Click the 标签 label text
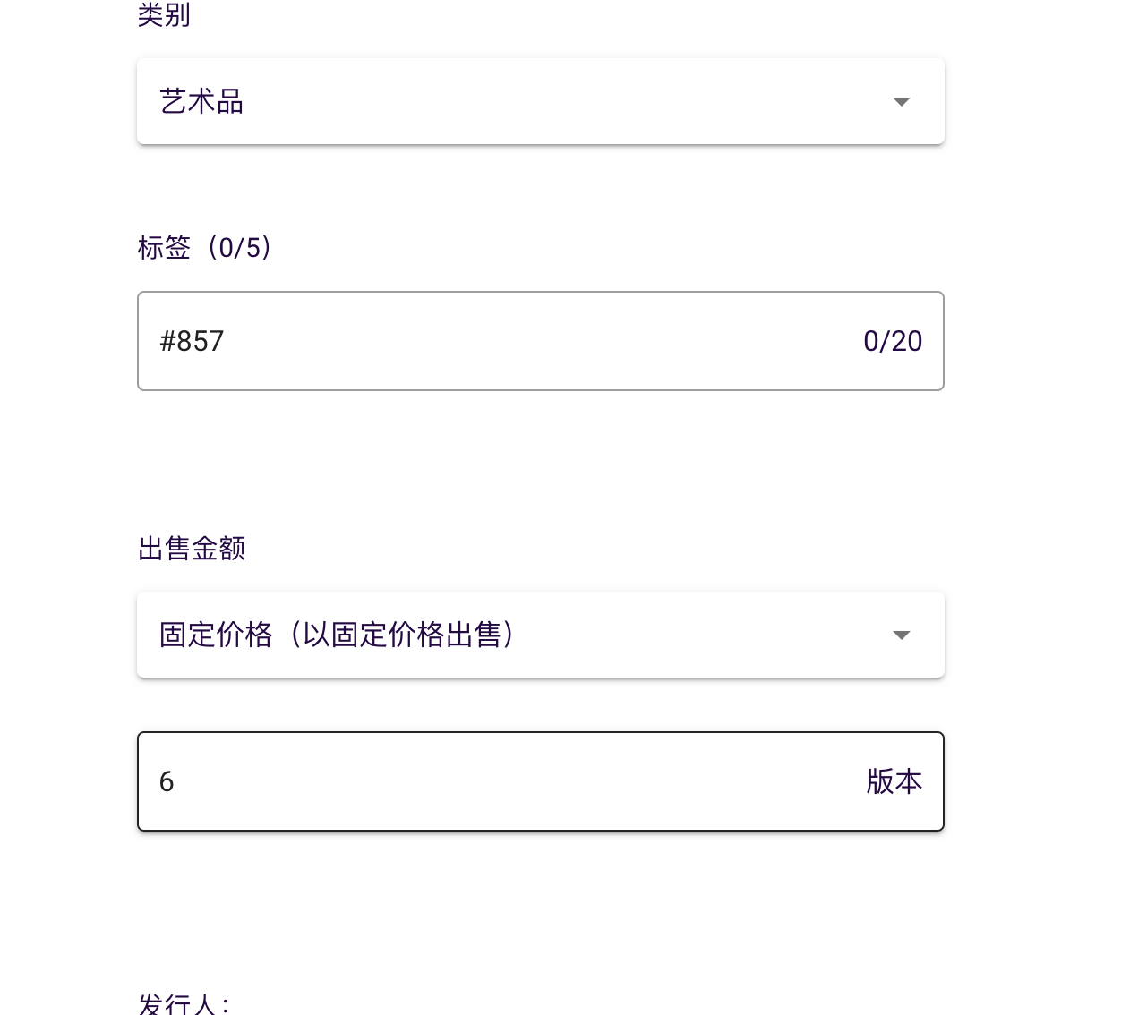This screenshot has height=1015, width=1121. pyautogui.click(x=164, y=247)
